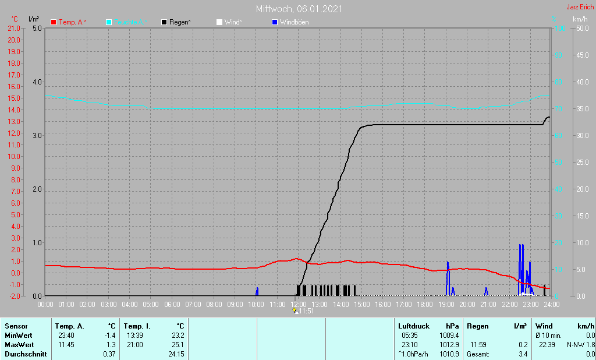This screenshot has width=596, height=360.
Task: Click the '1012.9' maximum pressure value
Action: coord(449,345)
